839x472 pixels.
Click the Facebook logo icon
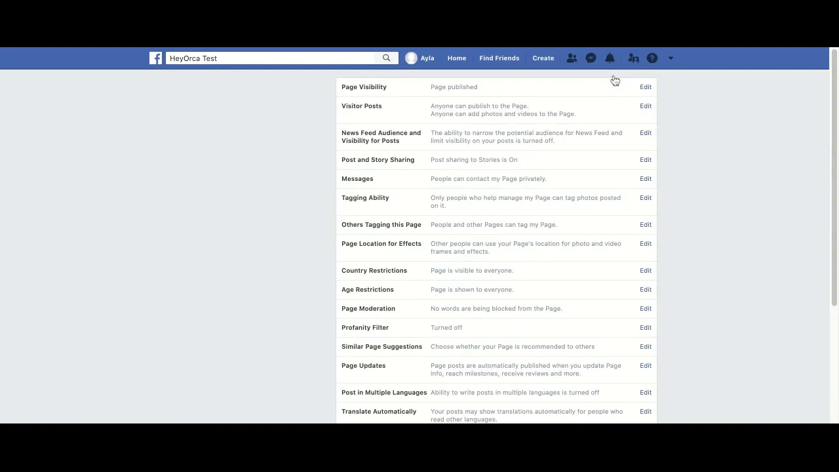click(x=155, y=58)
